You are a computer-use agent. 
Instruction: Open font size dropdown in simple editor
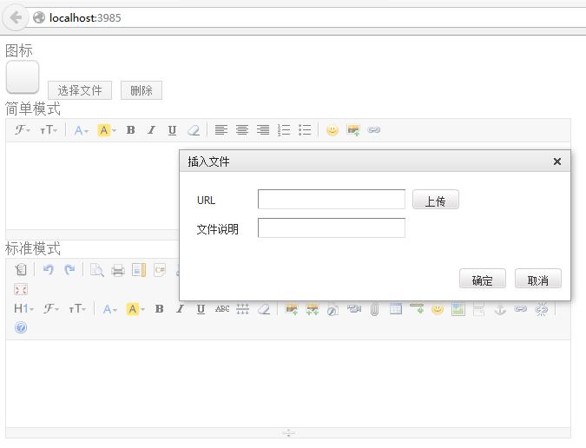[x=49, y=130]
